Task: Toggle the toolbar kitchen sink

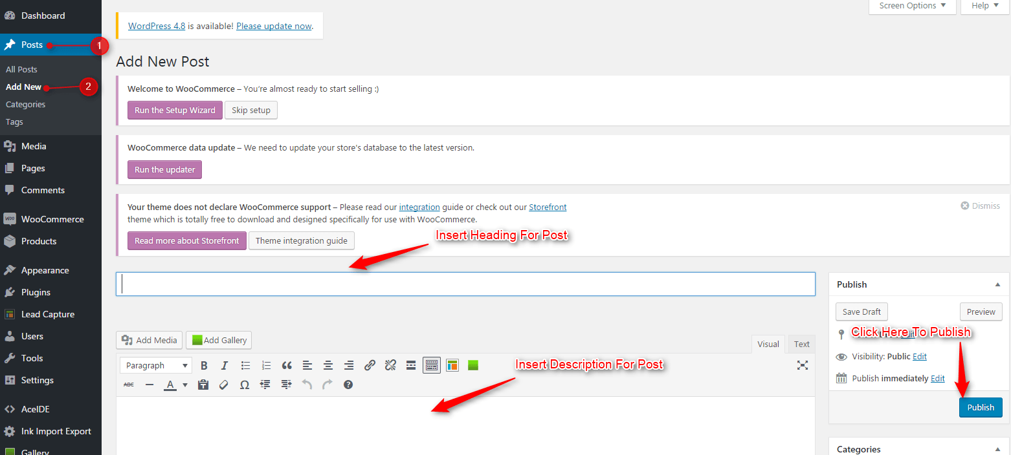Action: point(432,365)
